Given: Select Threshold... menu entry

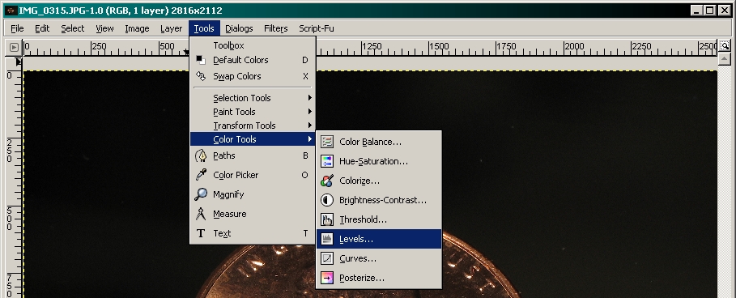Looking at the screenshot, I should [379, 219].
